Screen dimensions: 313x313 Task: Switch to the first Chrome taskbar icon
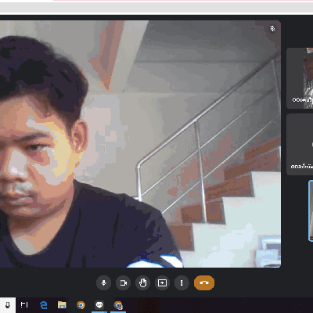pyautogui.click(x=81, y=305)
